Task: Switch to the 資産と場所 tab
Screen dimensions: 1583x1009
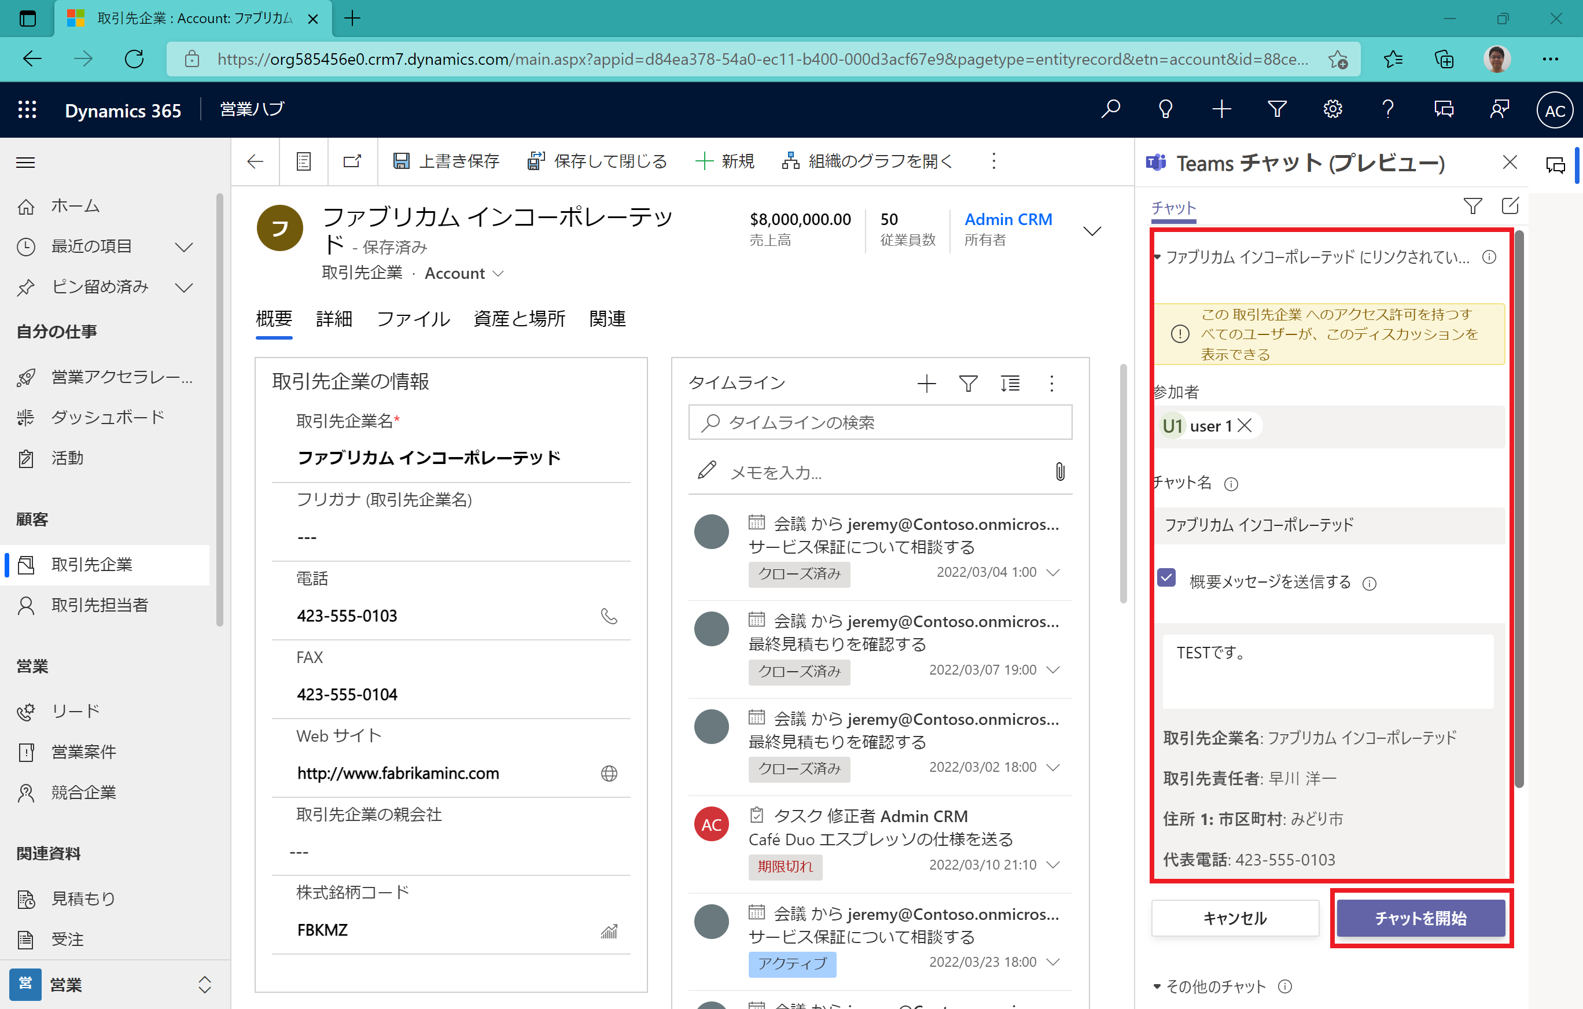Action: click(x=518, y=319)
